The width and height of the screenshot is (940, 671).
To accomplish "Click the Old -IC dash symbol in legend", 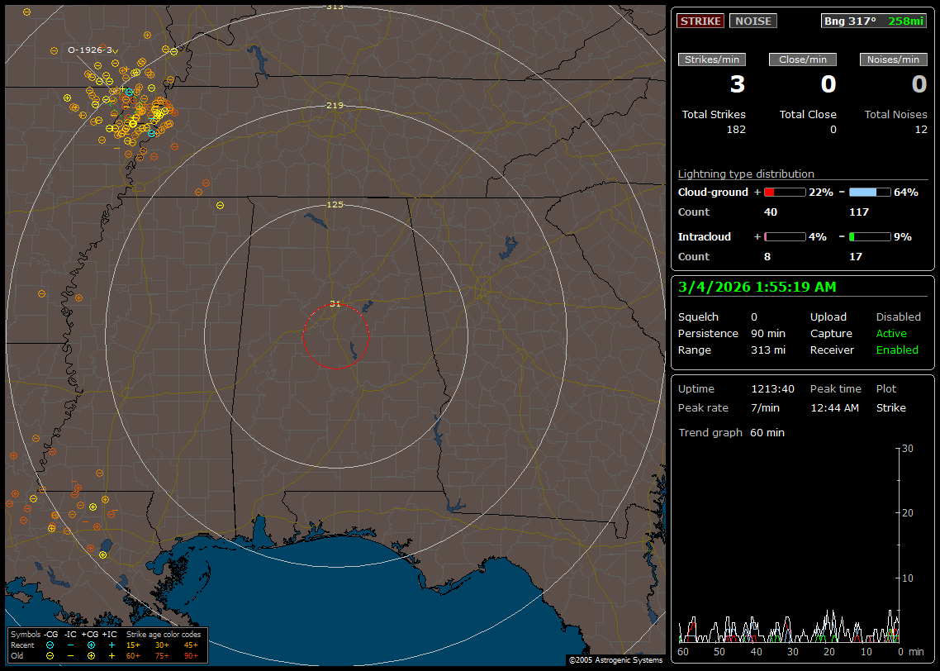I will click(x=70, y=655).
